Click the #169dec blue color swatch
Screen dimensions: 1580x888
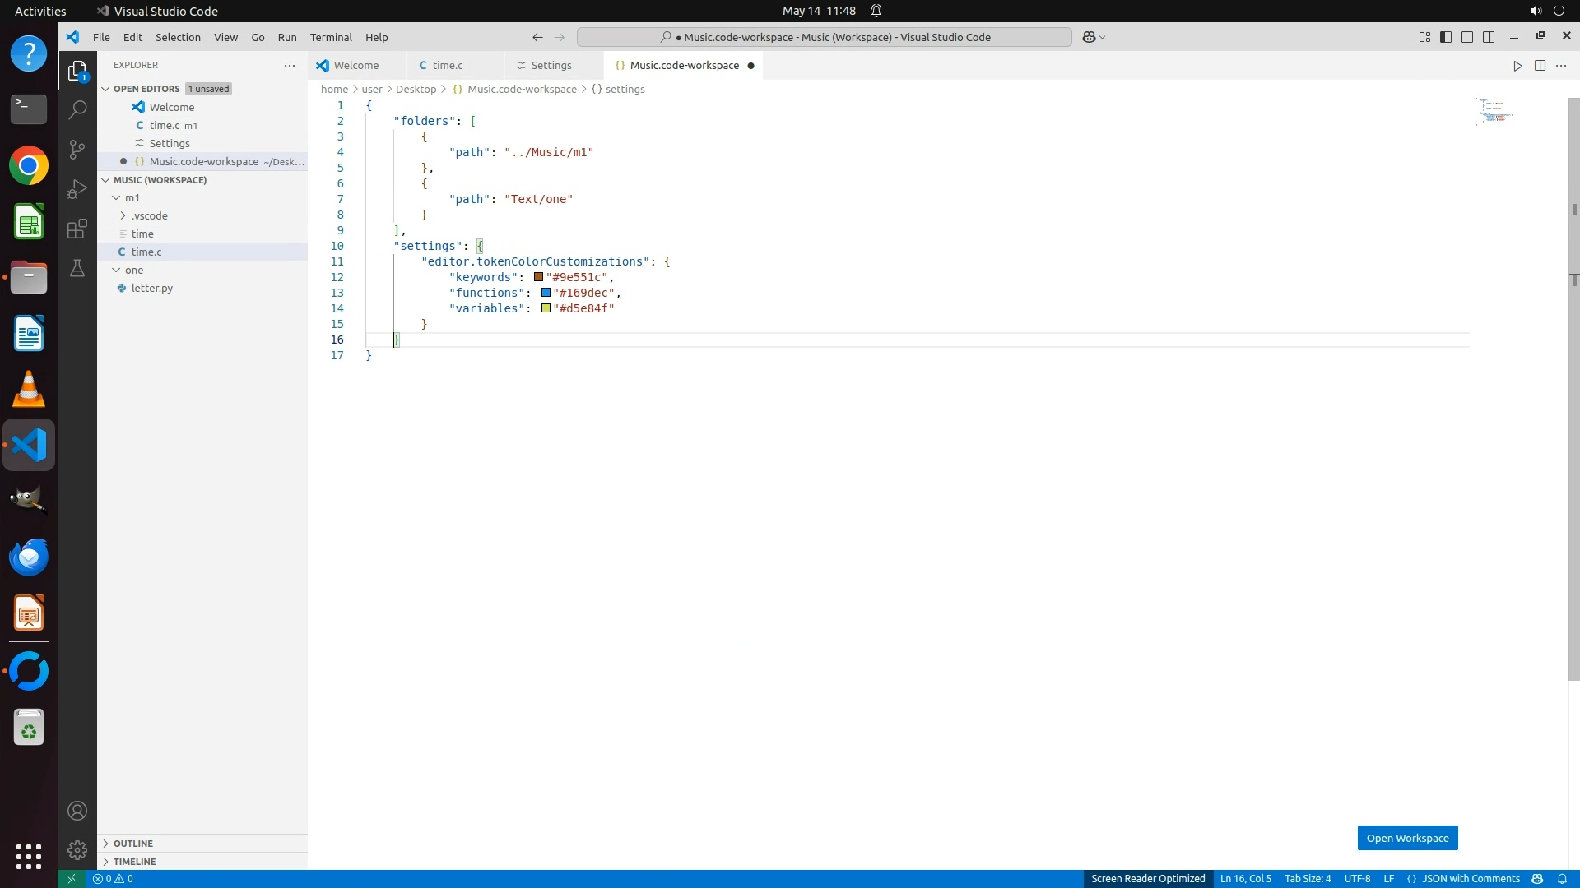pos(546,293)
